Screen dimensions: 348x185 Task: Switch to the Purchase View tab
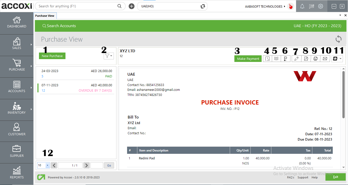45,15
